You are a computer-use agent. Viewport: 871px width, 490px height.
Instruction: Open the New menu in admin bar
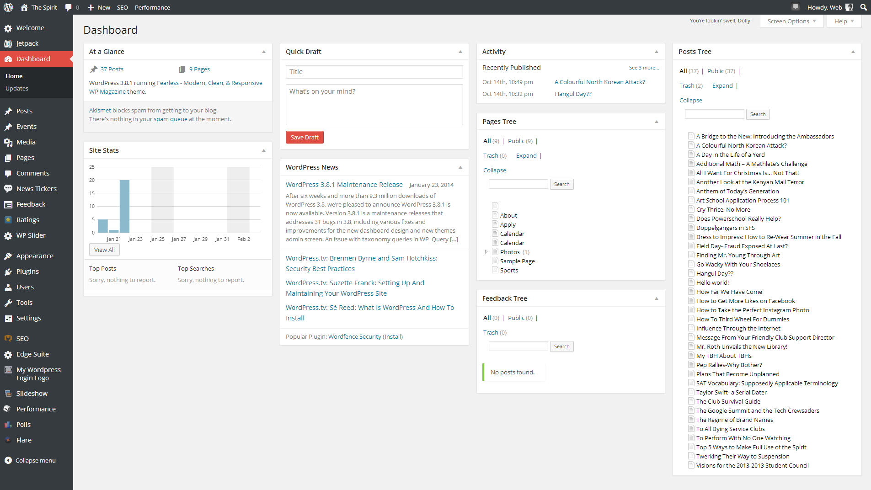99,7
